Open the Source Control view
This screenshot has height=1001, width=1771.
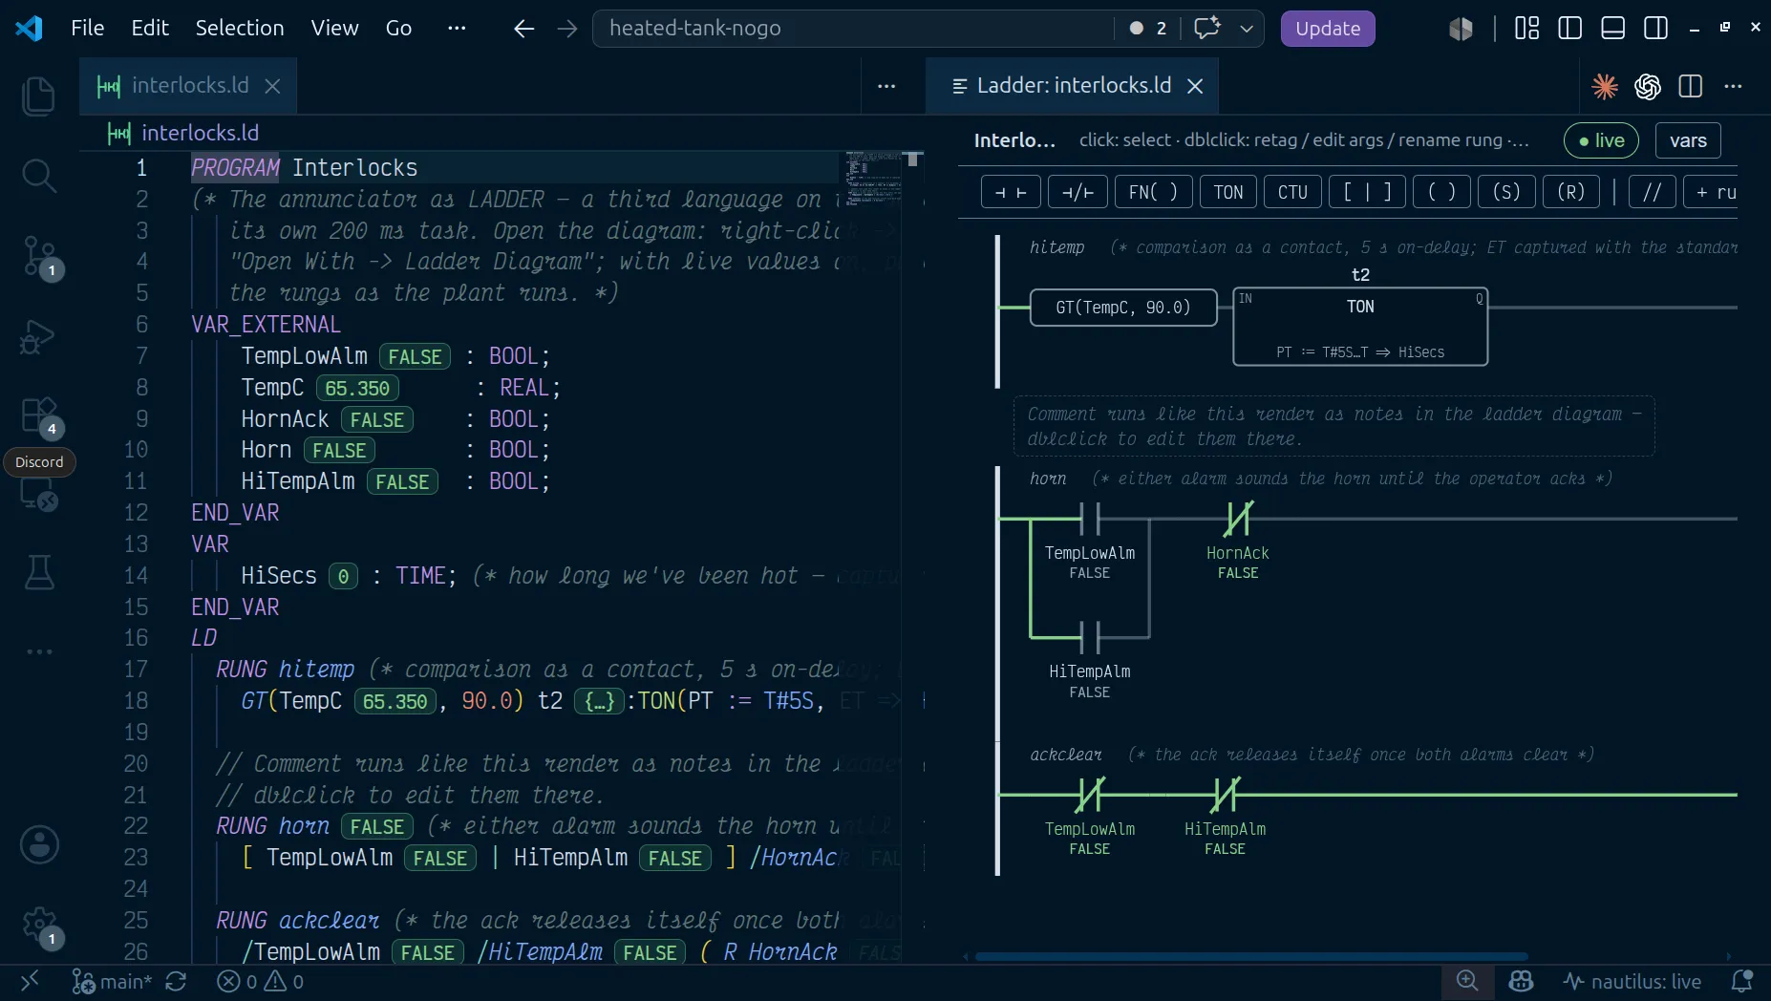pos(38,256)
